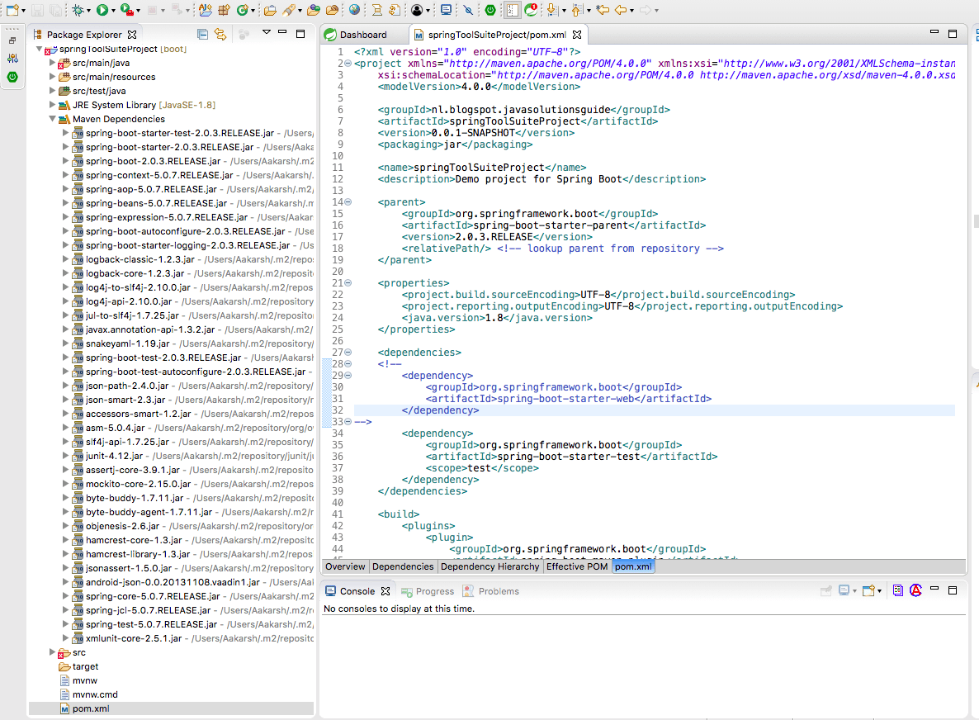Open Package Explorer View Menu triangle
Viewport: 979px width, 720px height.
pyautogui.click(x=267, y=32)
